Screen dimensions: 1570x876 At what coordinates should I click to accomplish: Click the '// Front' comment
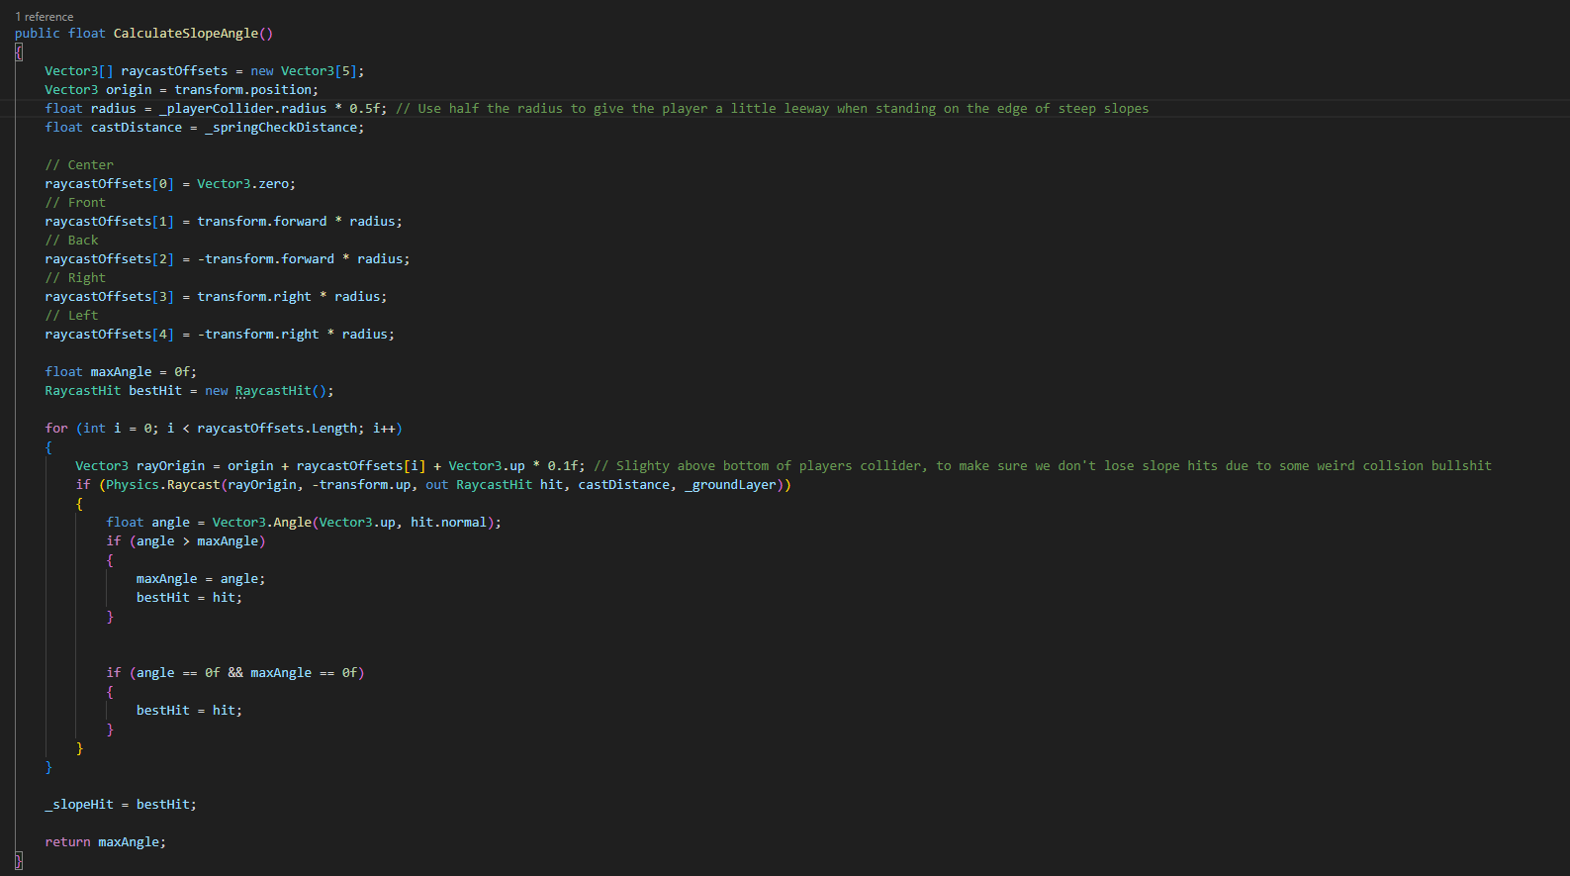pos(75,203)
